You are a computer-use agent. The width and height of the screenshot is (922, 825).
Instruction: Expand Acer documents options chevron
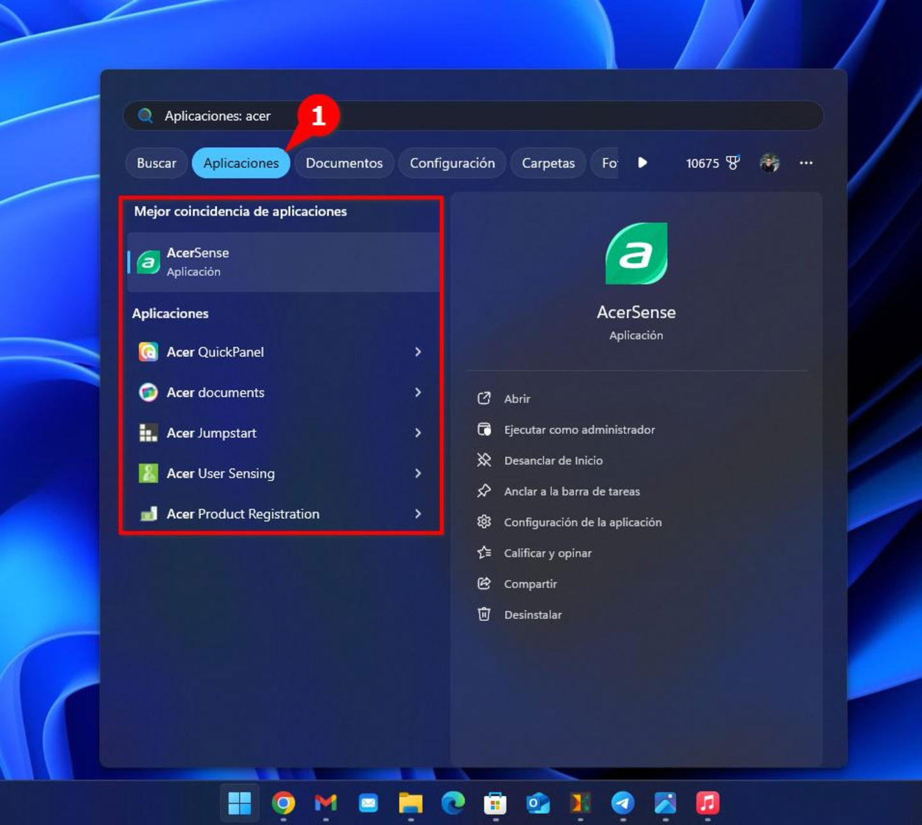click(x=418, y=392)
